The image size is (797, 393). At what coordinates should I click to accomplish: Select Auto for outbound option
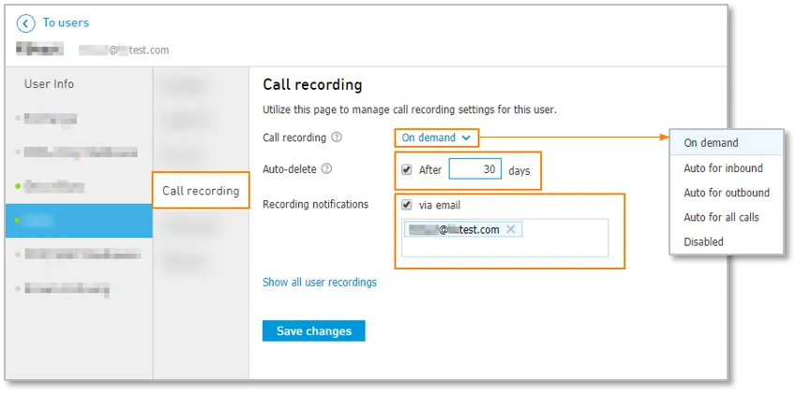(x=727, y=193)
